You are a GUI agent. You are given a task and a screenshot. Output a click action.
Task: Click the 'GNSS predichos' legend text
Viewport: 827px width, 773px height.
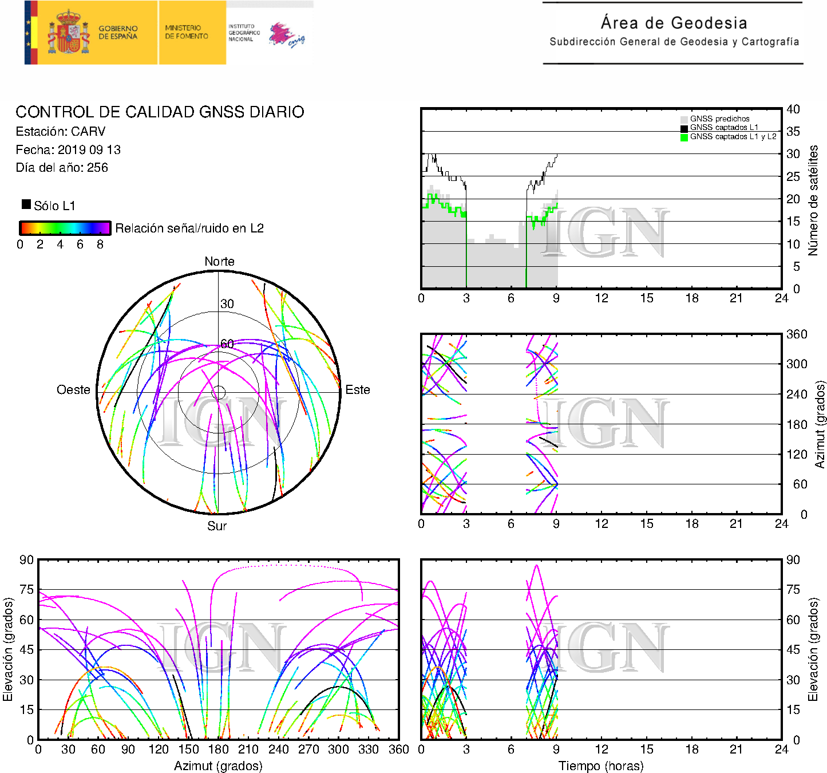pyautogui.click(x=719, y=119)
